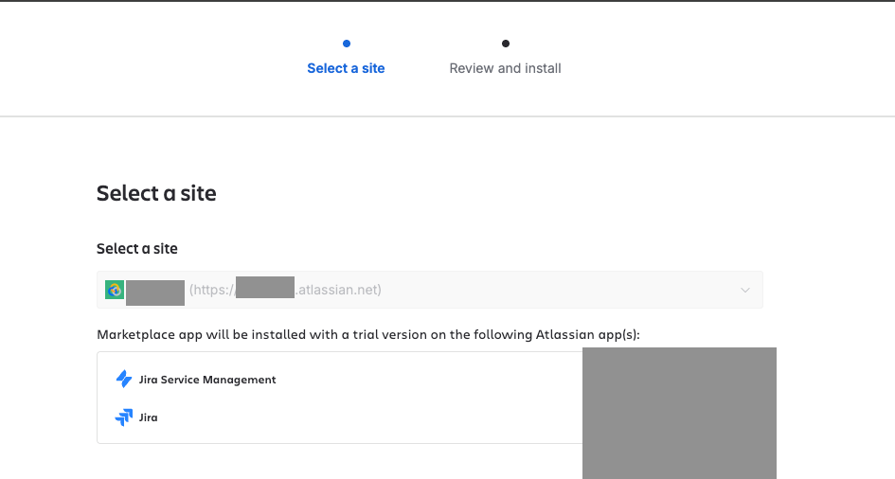Click the Marketplace app trial notice text
Screen dimensions: 895x479
(x=368, y=335)
